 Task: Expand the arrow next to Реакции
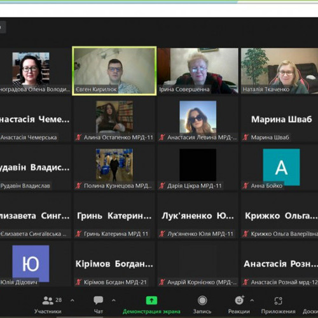point(252,300)
